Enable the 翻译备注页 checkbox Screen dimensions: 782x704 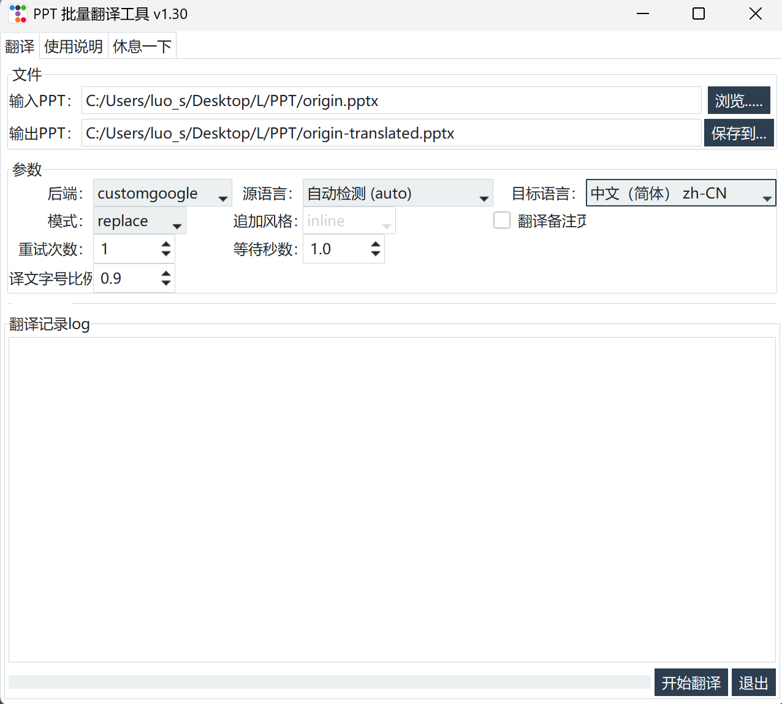pyautogui.click(x=502, y=221)
